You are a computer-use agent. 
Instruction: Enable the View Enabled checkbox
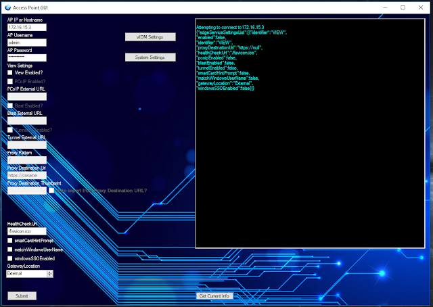(x=10, y=72)
